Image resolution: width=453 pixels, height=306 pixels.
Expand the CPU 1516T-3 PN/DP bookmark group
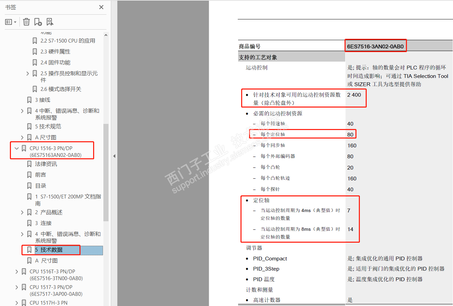pyautogui.click(x=17, y=272)
